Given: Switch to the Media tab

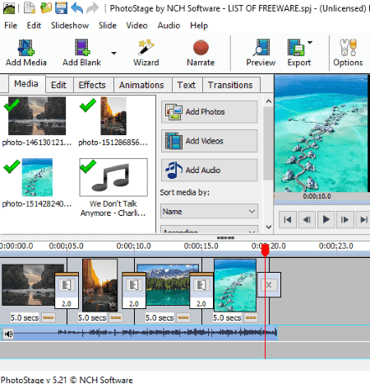Looking at the screenshot, I should point(26,84).
